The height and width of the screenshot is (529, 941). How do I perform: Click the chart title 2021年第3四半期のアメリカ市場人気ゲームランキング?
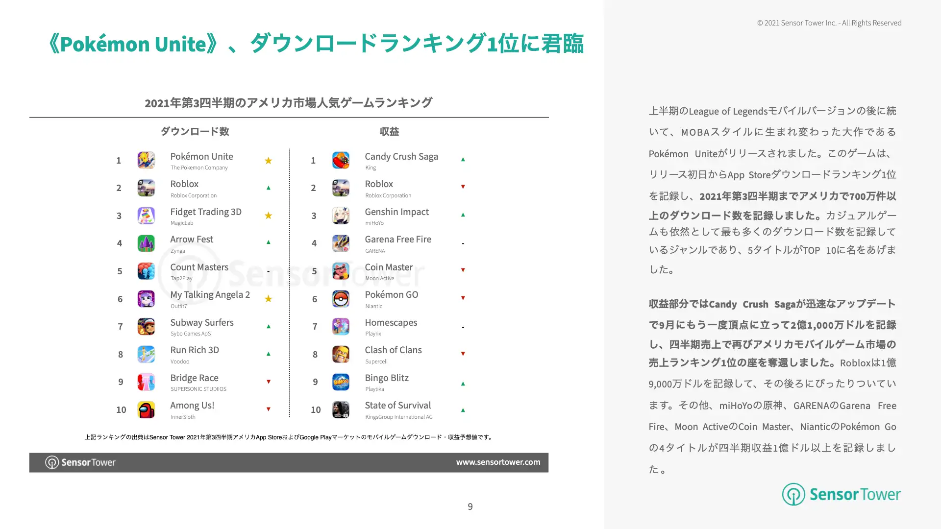tap(288, 102)
